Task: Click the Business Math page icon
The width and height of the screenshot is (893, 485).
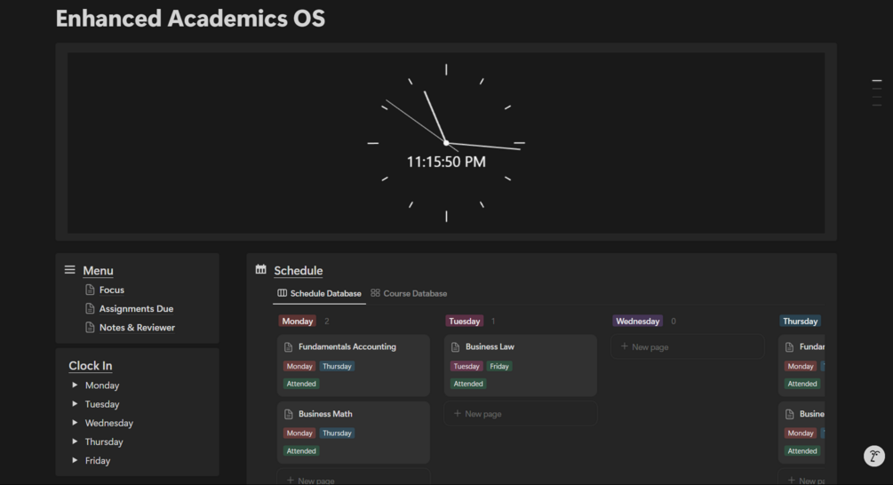Action: (x=288, y=414)
